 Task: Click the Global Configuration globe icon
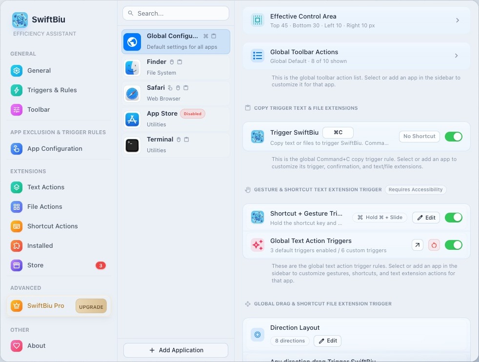(132, 42)
